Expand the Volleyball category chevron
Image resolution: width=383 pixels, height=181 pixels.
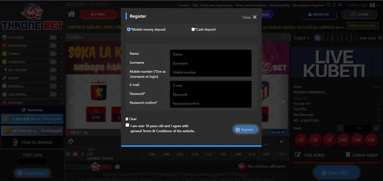click(62, 94)
